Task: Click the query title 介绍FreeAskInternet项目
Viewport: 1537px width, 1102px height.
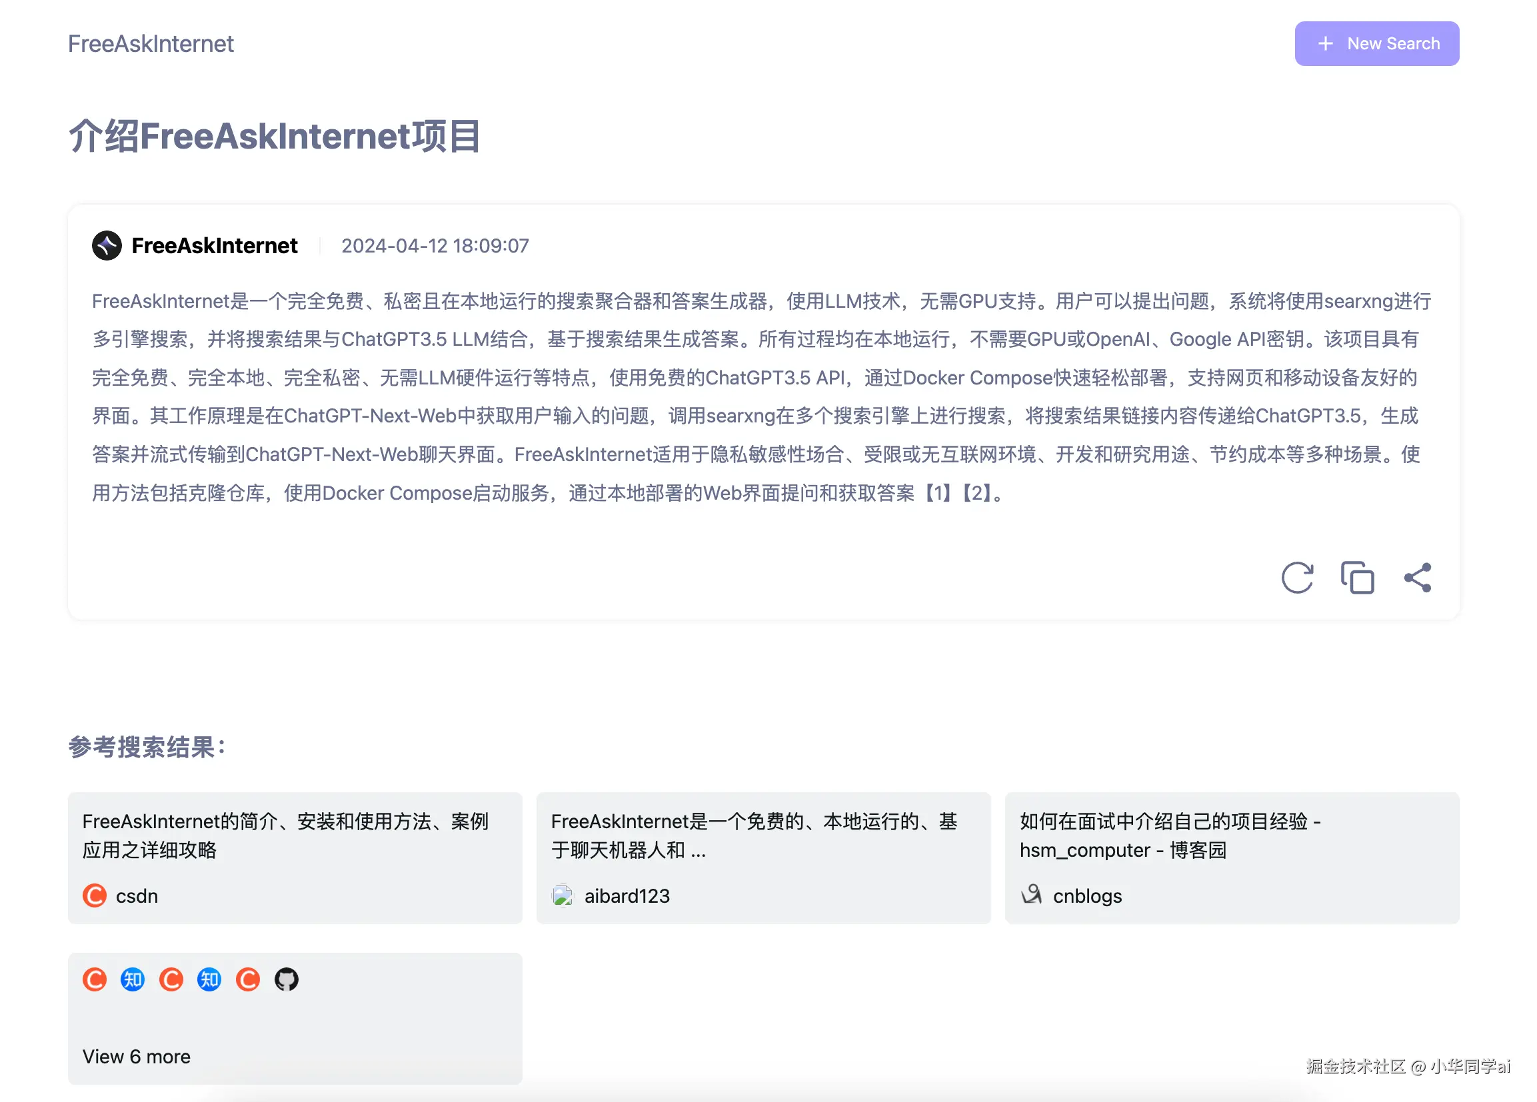Action: point(275,136)
